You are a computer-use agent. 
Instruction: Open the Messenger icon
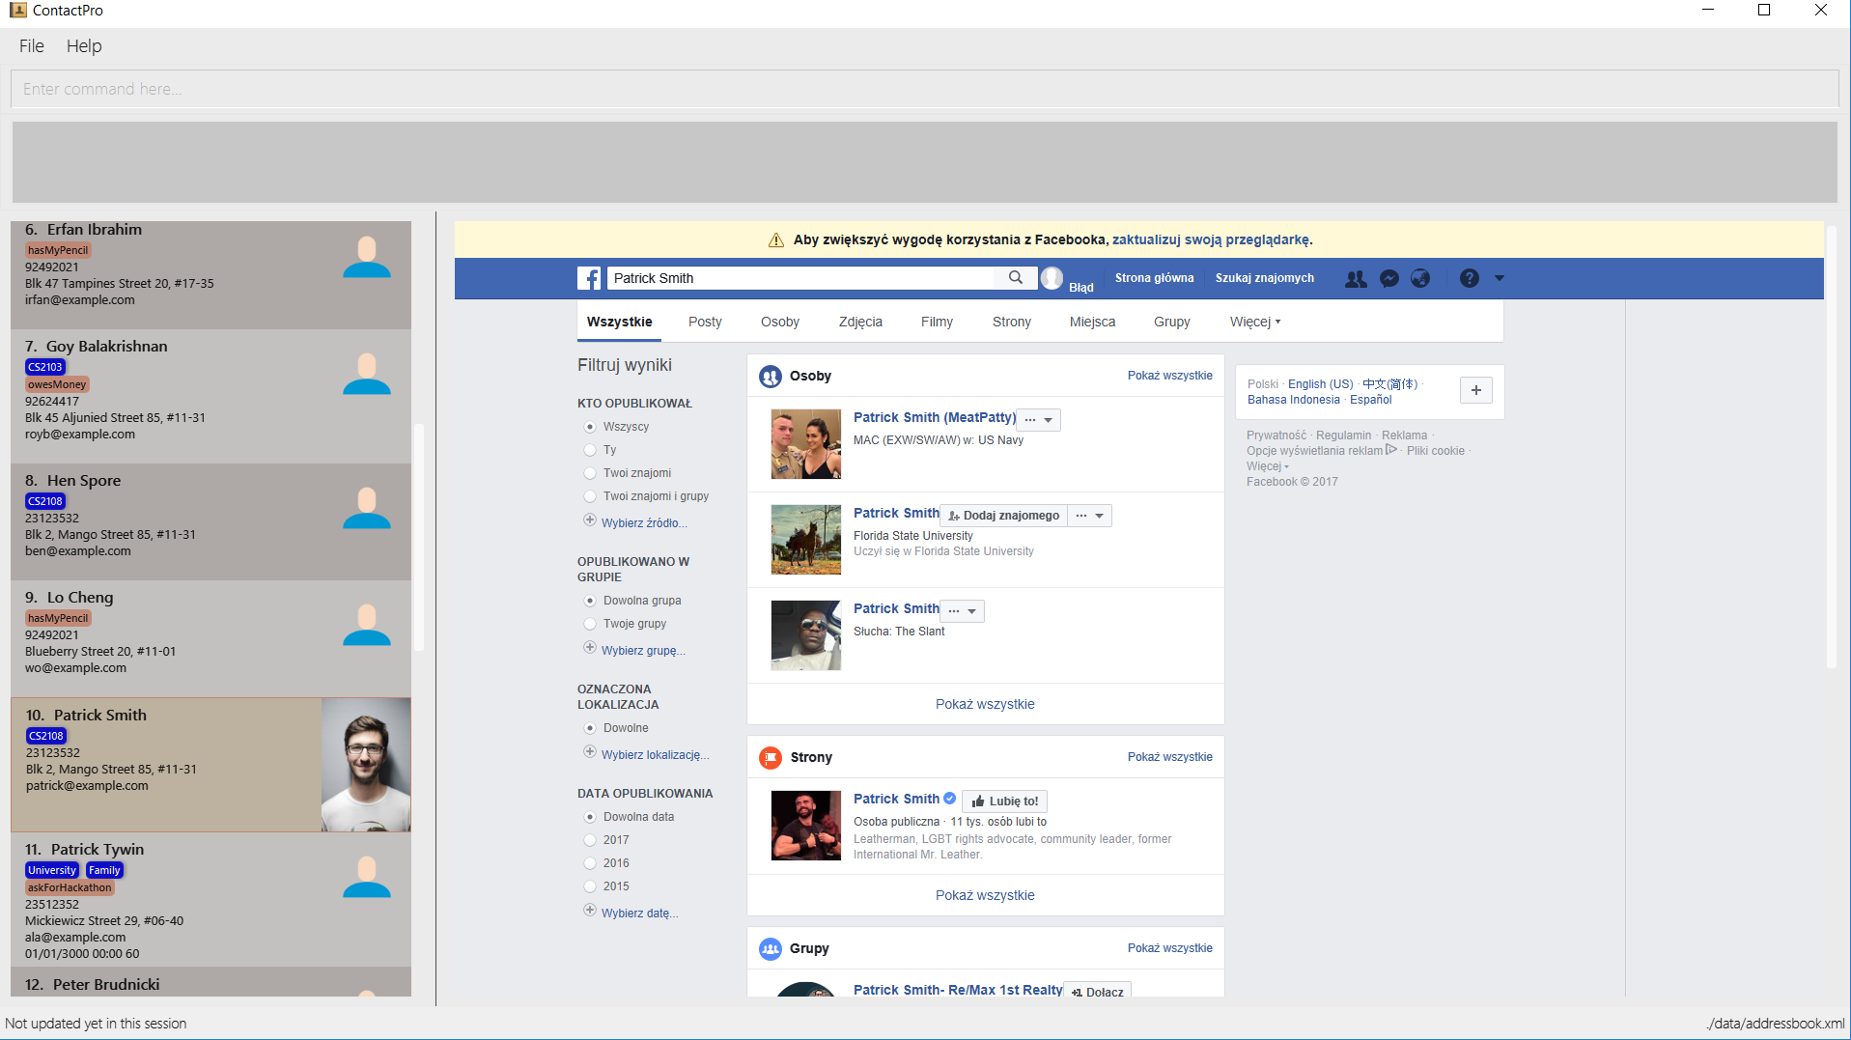pos(1389,278)
